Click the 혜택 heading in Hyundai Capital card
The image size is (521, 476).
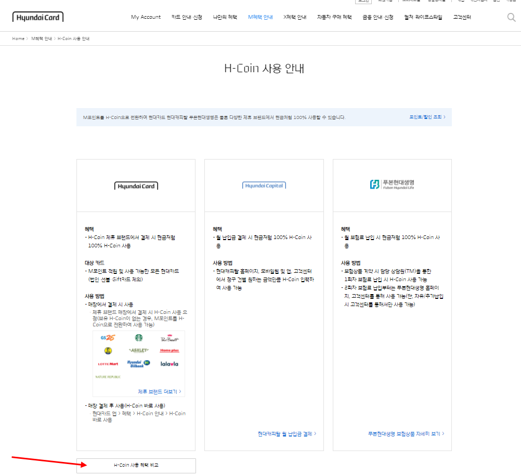[x=217, y=229]
